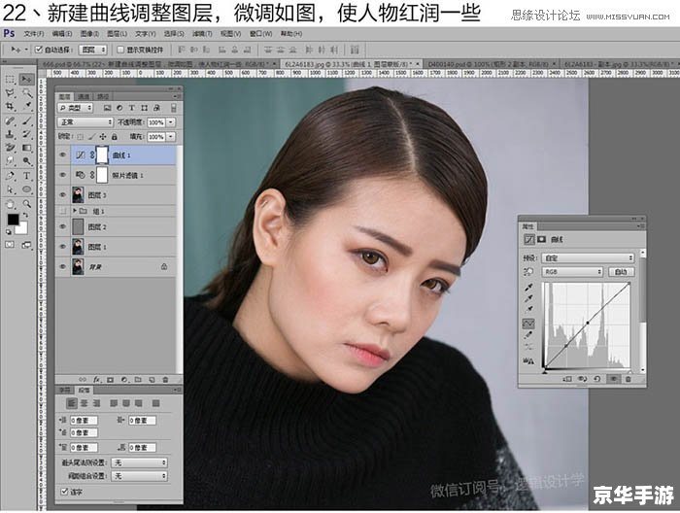Hide Layer 3 via eye icon

[63, 195]
